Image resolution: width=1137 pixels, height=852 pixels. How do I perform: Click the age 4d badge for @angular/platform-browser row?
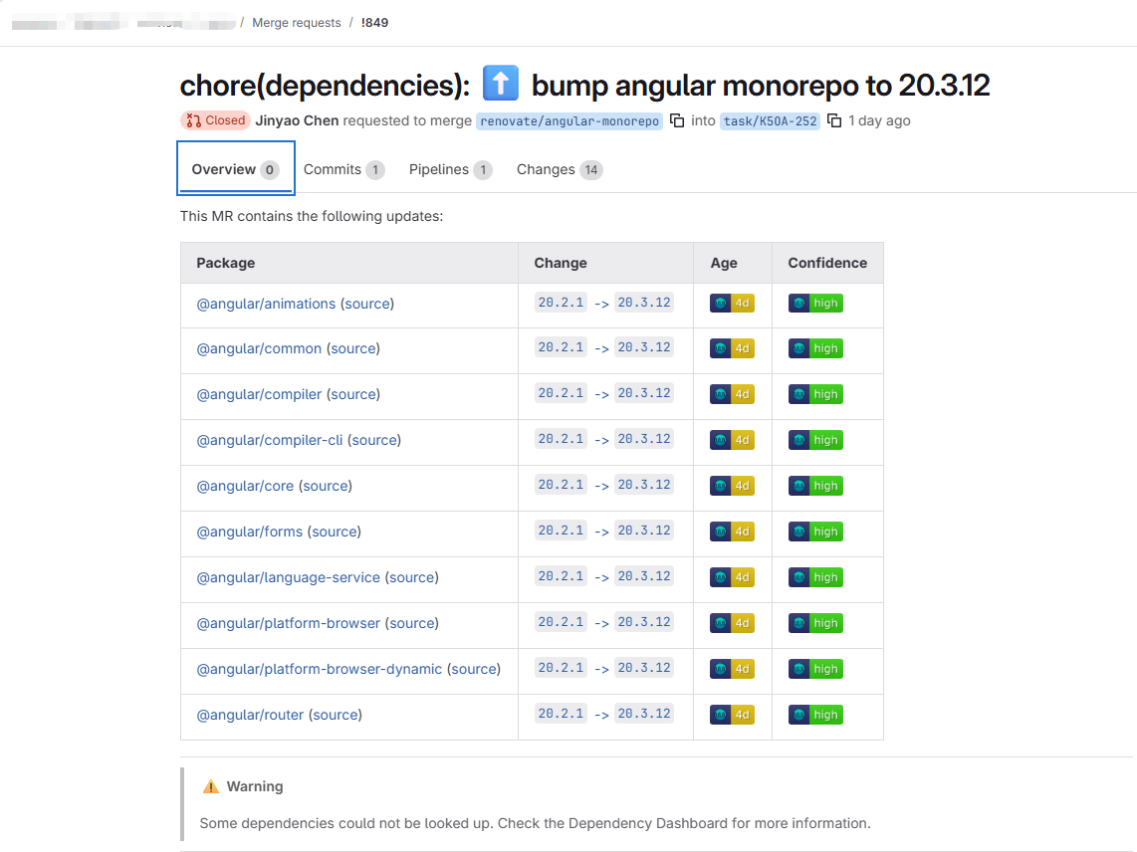coord(732,623)
